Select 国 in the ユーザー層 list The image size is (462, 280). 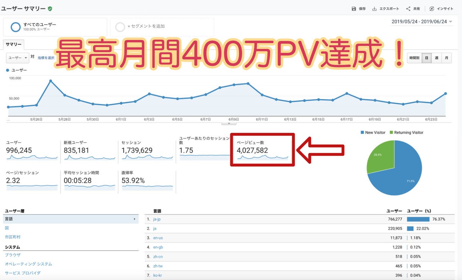[x=7, y=228]
